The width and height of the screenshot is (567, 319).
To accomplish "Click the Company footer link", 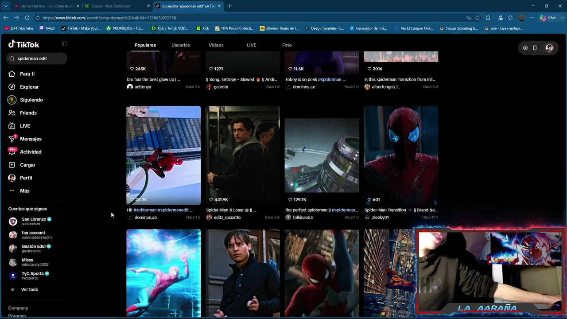I will tap(18, 308).
